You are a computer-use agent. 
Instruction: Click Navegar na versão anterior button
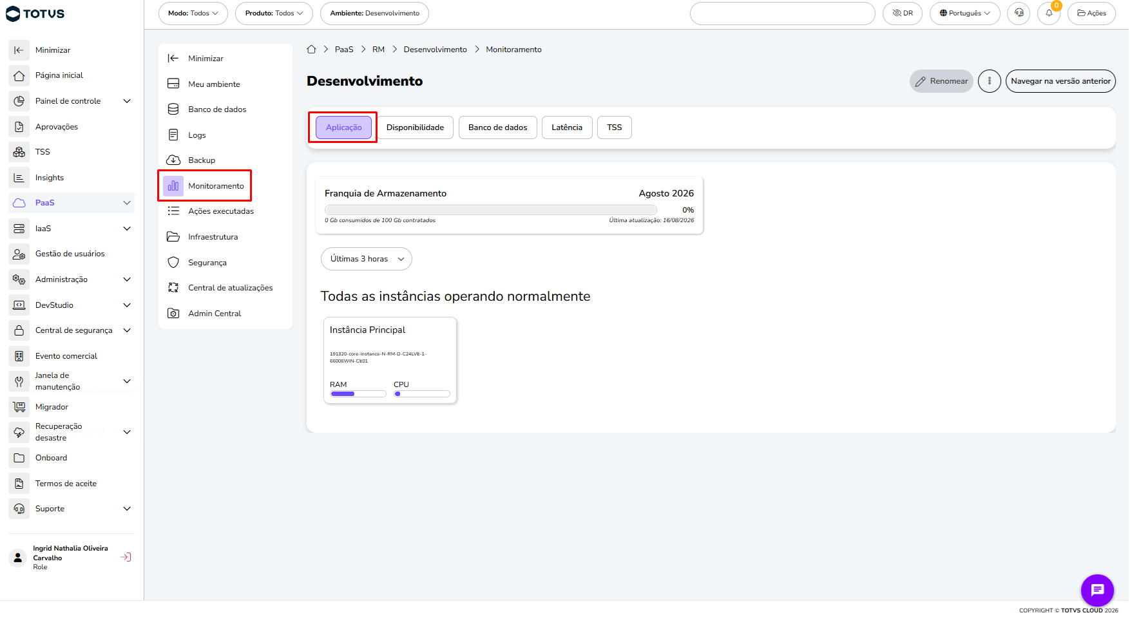coord(1060,81)
